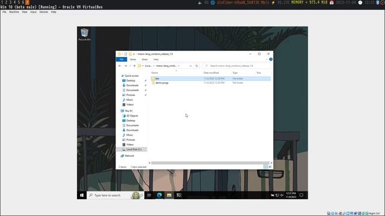Switch to Details view layout icon
Image resolution: width=385 pixels, height=216 pixels.
[x=265, y=167]
